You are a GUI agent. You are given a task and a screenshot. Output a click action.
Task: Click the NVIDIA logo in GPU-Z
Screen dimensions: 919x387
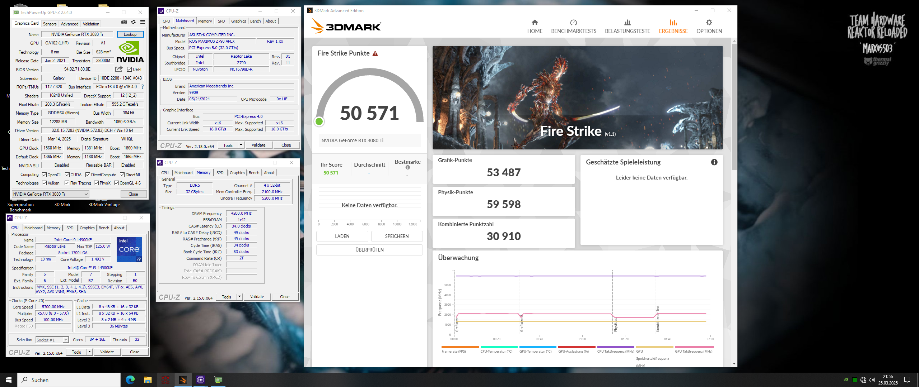click(x=130, y=52)
